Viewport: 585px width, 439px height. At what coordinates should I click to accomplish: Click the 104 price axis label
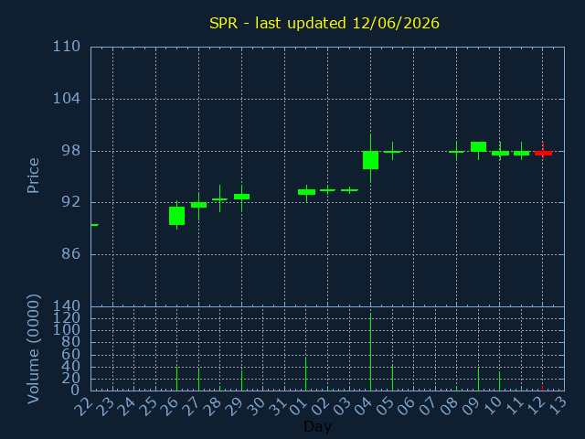pyautogui.click(x=67, y=99)
